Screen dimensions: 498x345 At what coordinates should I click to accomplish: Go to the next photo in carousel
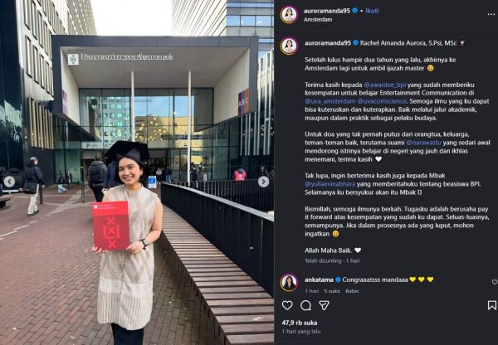coord(263,182)
